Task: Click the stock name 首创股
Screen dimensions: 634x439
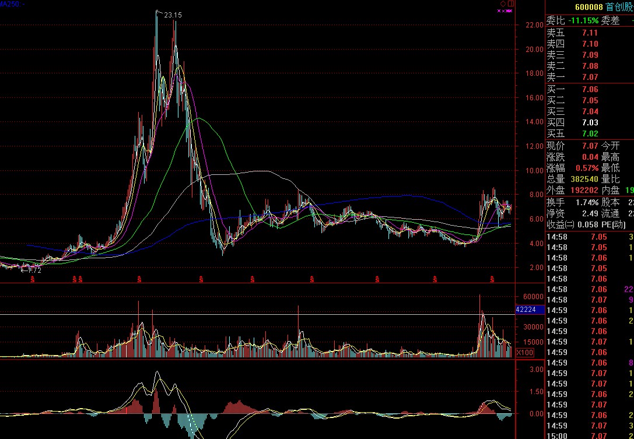Action: pos(619,7)
